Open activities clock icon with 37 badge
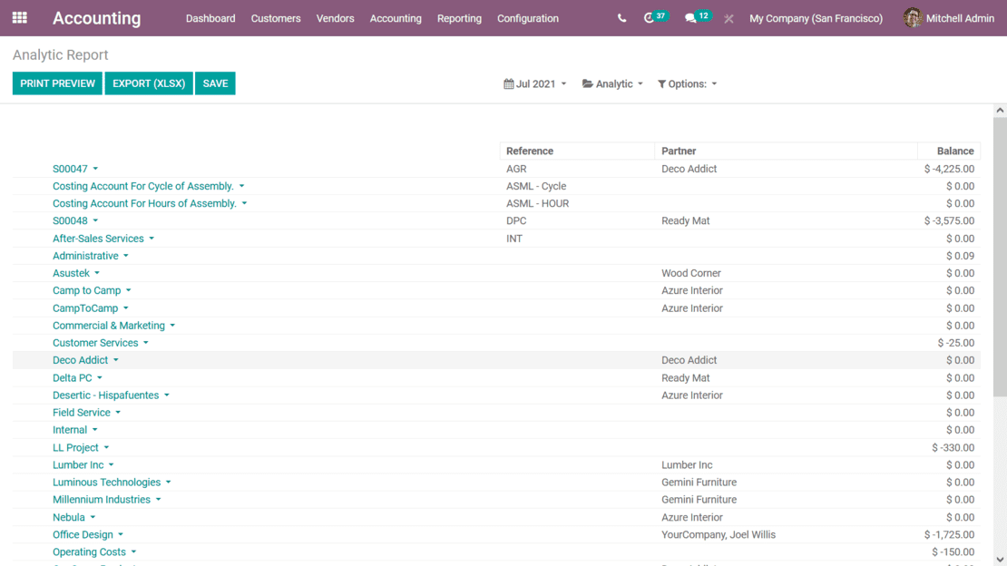This screenshot has height=566, width=1007. coord(650,18)
